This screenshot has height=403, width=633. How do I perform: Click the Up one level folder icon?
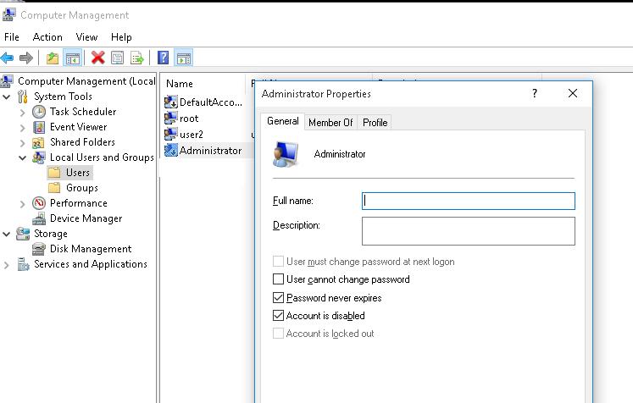tap(53, 58)
